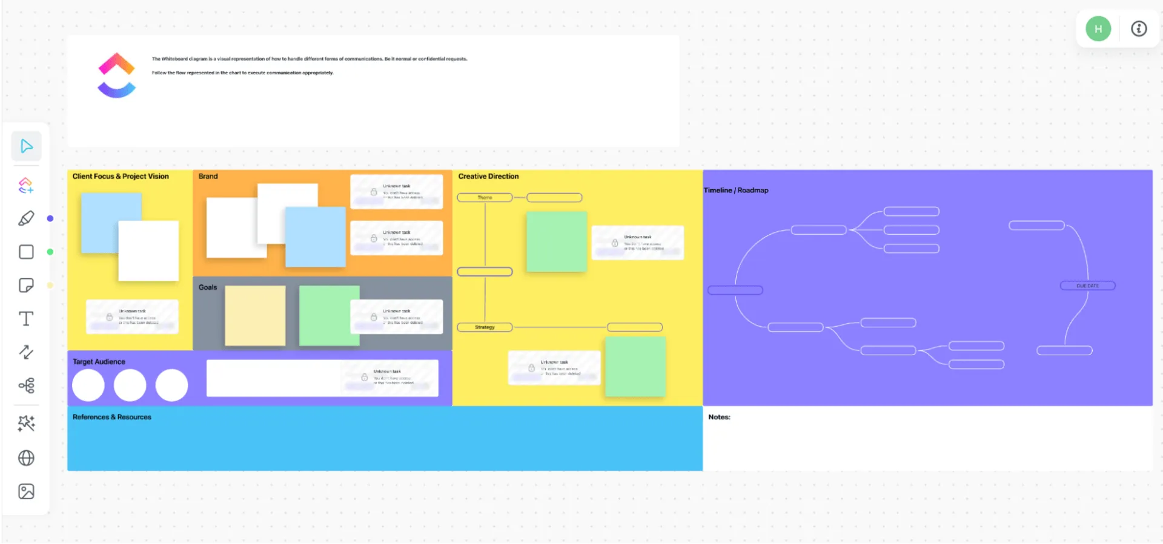Viewport: 1163px width, 544px height.
Task: Select the Text tool
Action: (x=26, y=319)
